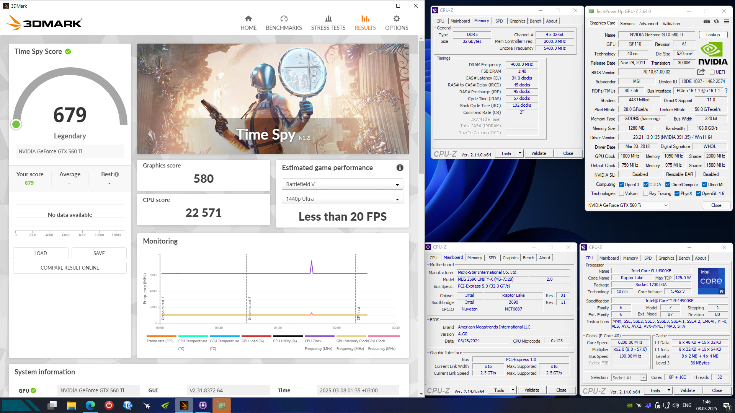Click the ENG language indicator in taskbar

(x=687, y=405)
